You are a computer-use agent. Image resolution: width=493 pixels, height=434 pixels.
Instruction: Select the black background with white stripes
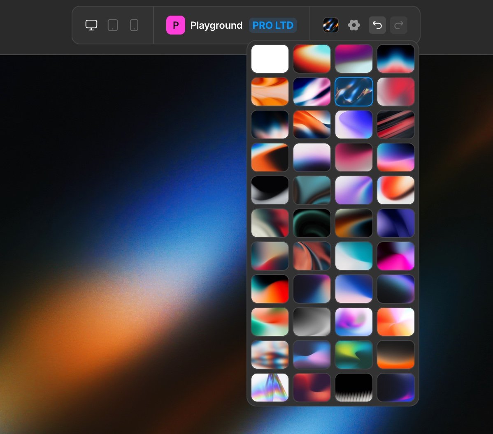coord(354,388)
